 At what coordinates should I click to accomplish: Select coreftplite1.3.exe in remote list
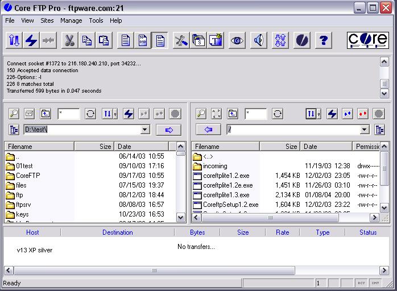pos(221,195)
